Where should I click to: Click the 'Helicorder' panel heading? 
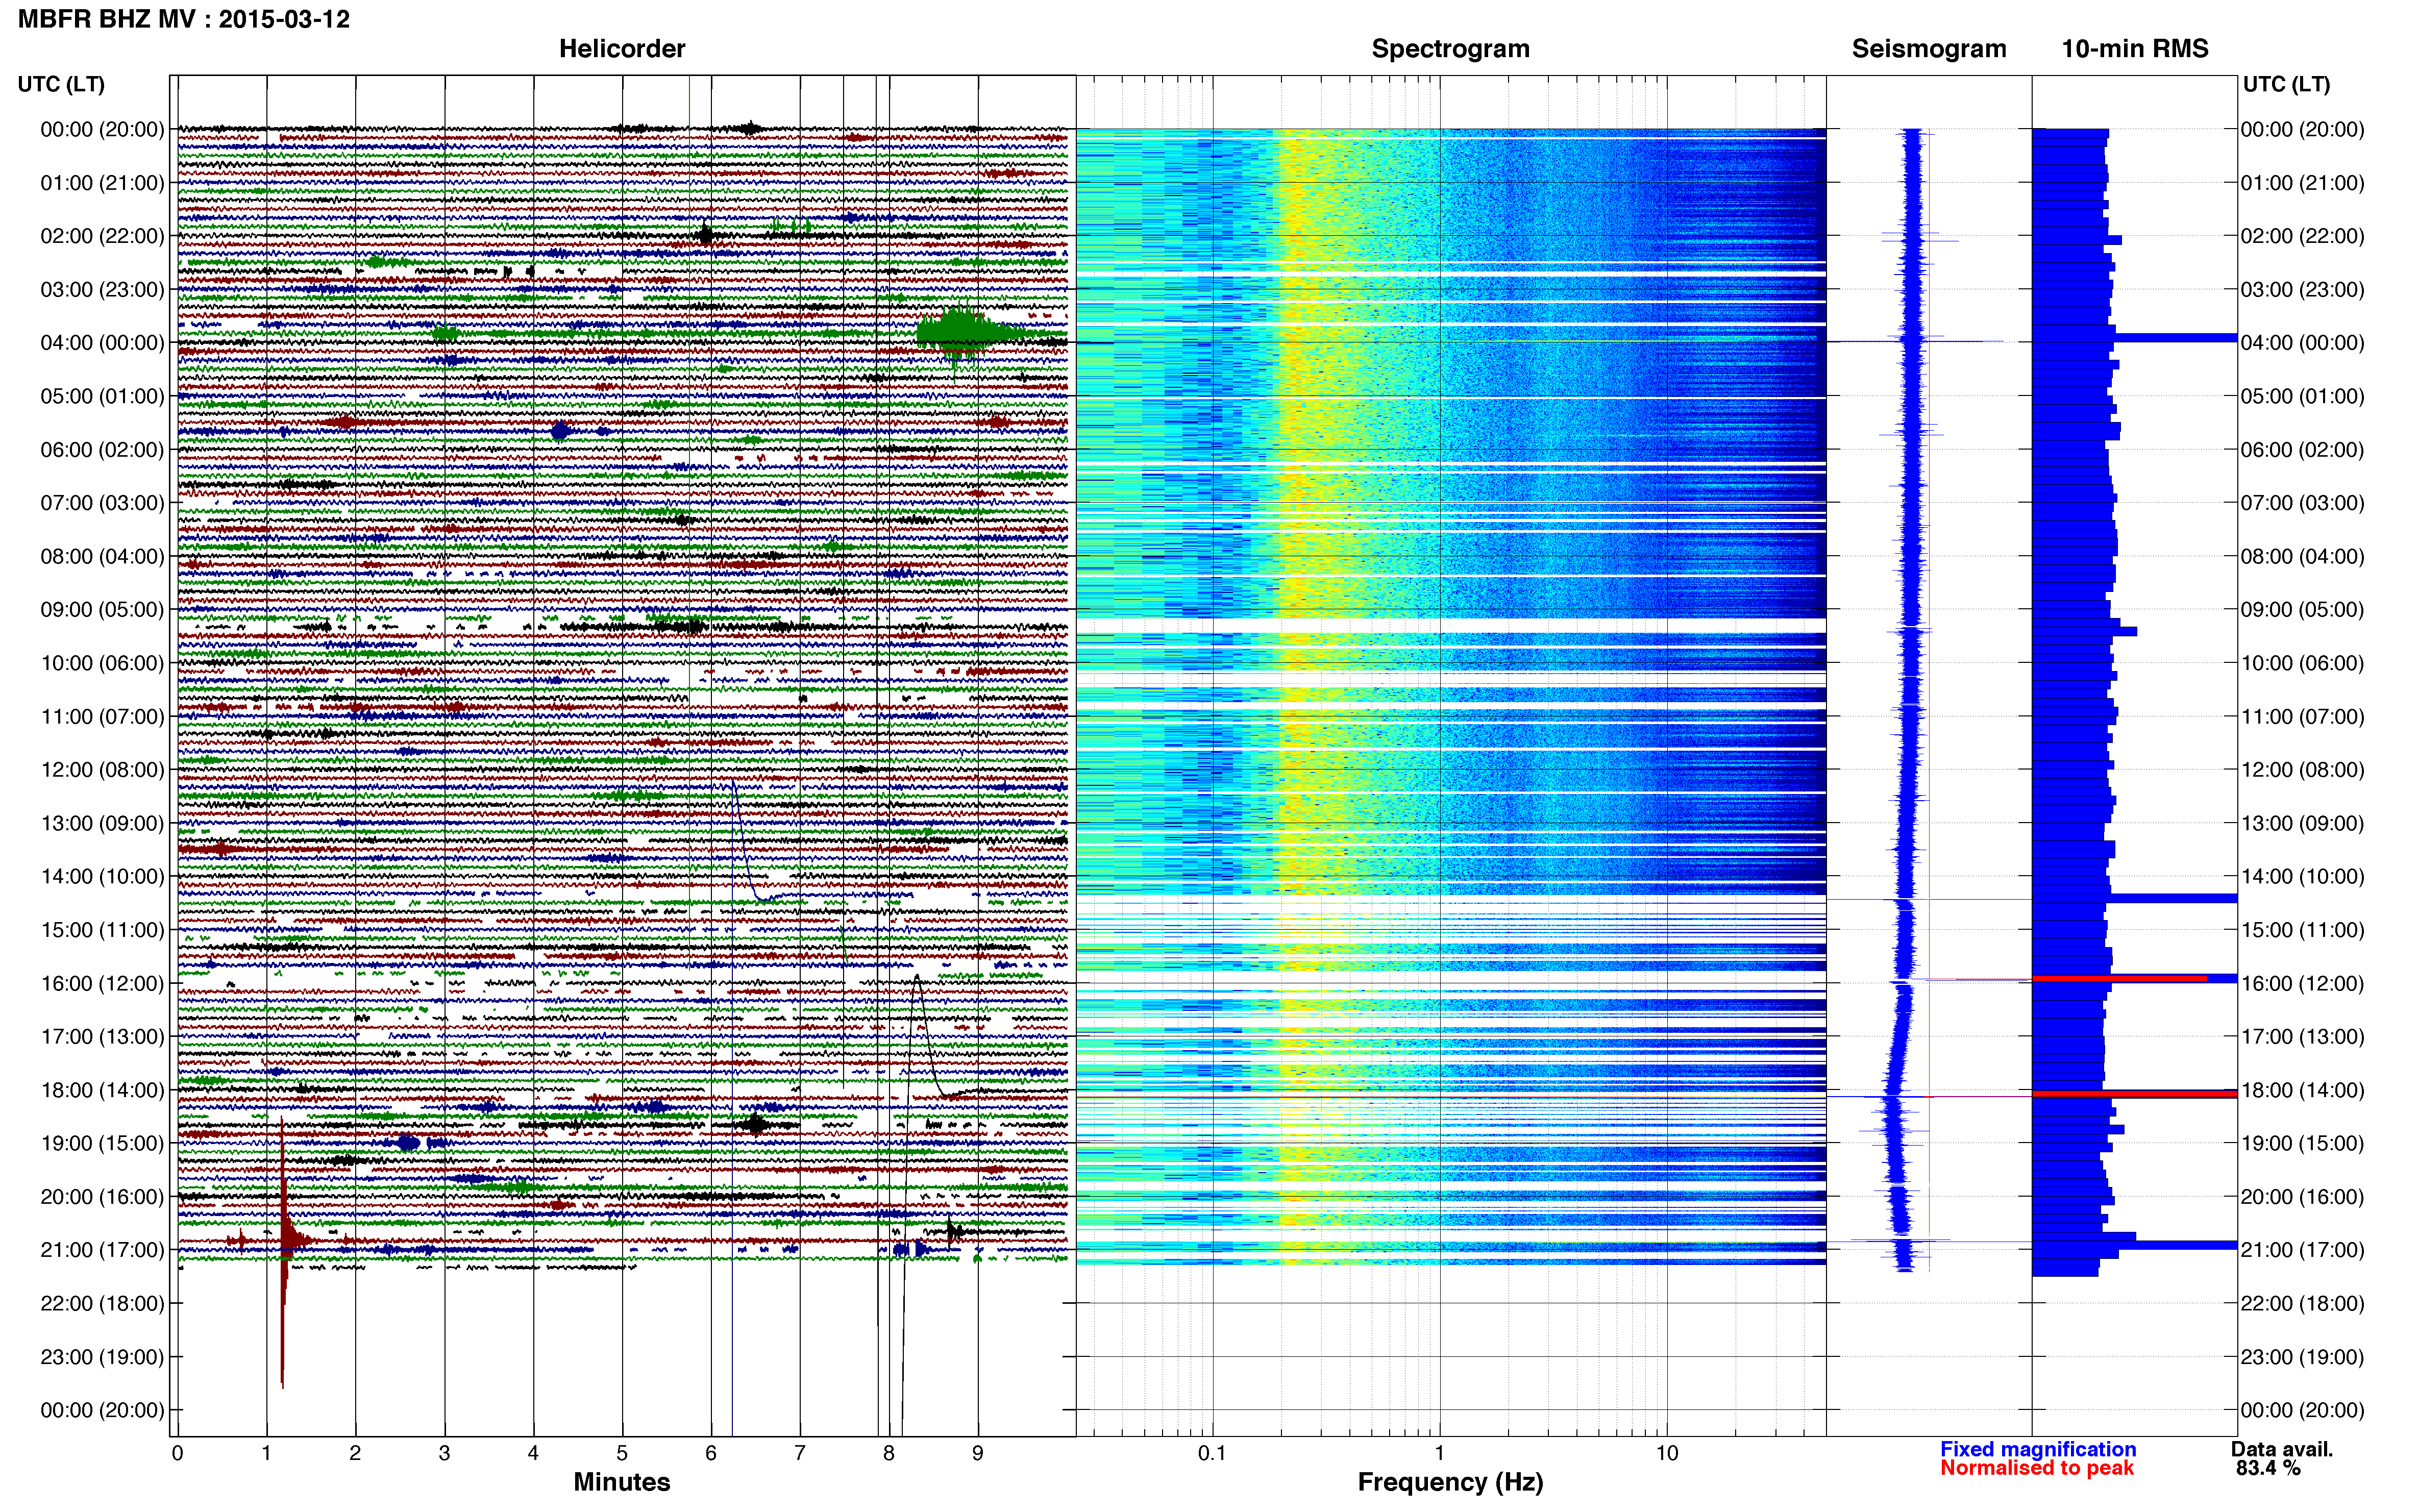click(x=622, y=49)
